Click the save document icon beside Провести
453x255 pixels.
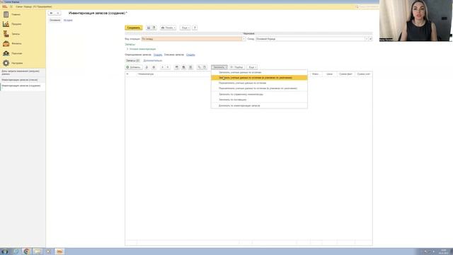pos(149,28)
